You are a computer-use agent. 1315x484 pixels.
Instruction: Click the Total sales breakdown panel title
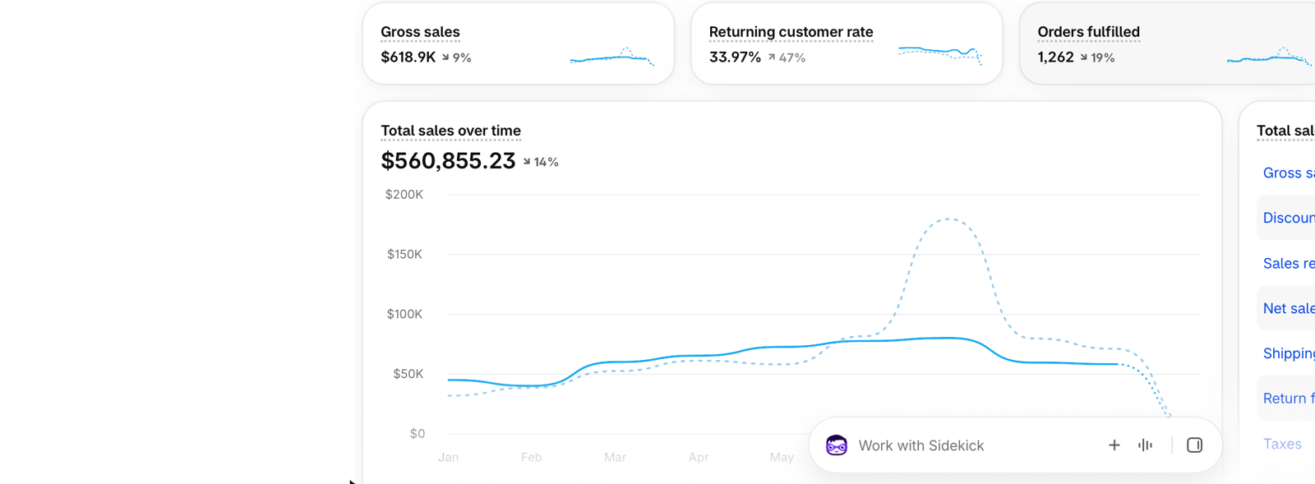coord(1285,131)
